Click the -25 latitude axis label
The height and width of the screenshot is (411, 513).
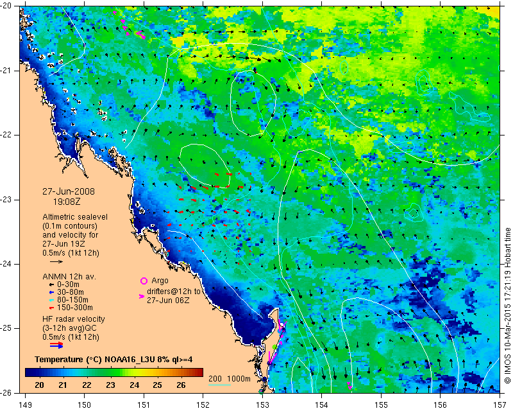pos(6,328)
